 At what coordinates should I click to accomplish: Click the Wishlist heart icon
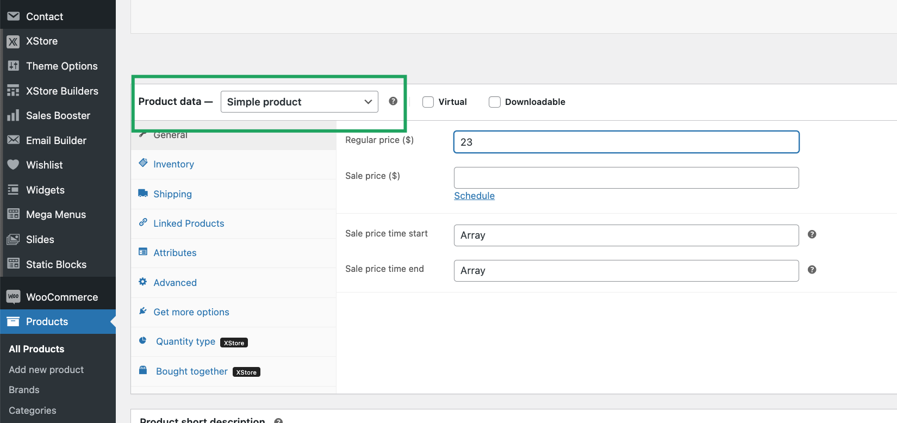14,165
